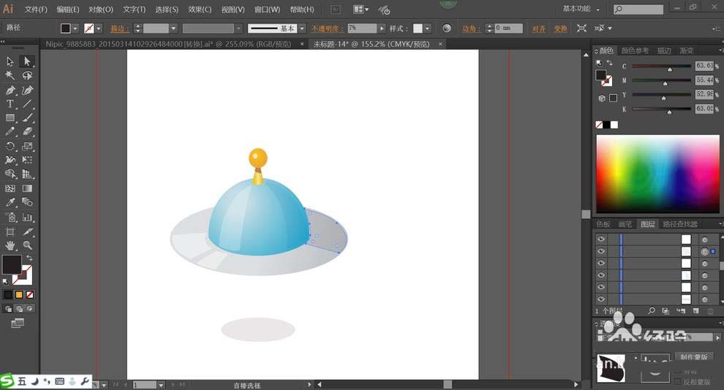The image size is (724, 390).
Task: Select the Artboard tool
Action: [x=10, y=232]
